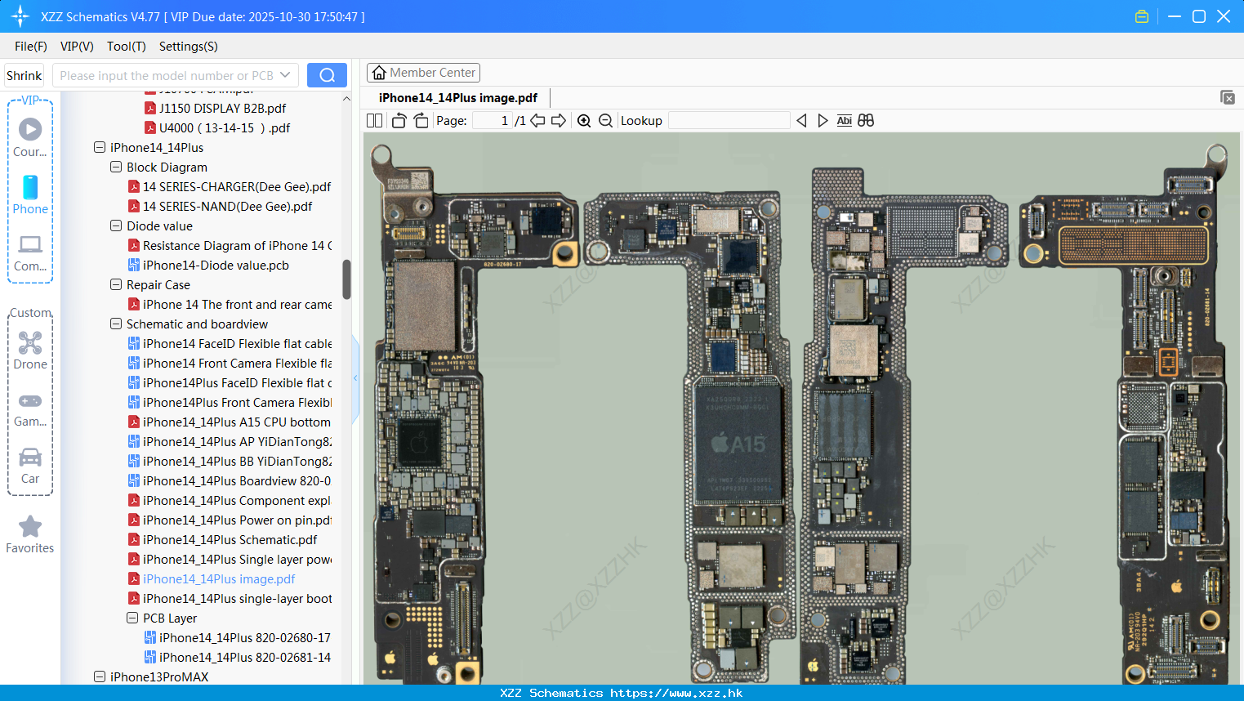Toggle the dual-page view icon
Image resolution: width=1244 pixels, height=701 pixels.
375,121
